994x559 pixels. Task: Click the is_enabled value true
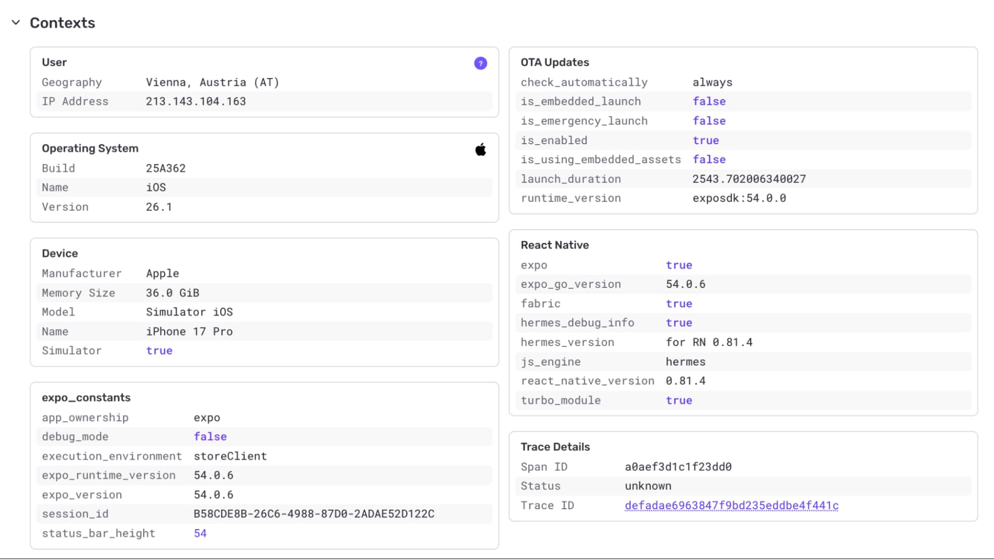[706, 140]
